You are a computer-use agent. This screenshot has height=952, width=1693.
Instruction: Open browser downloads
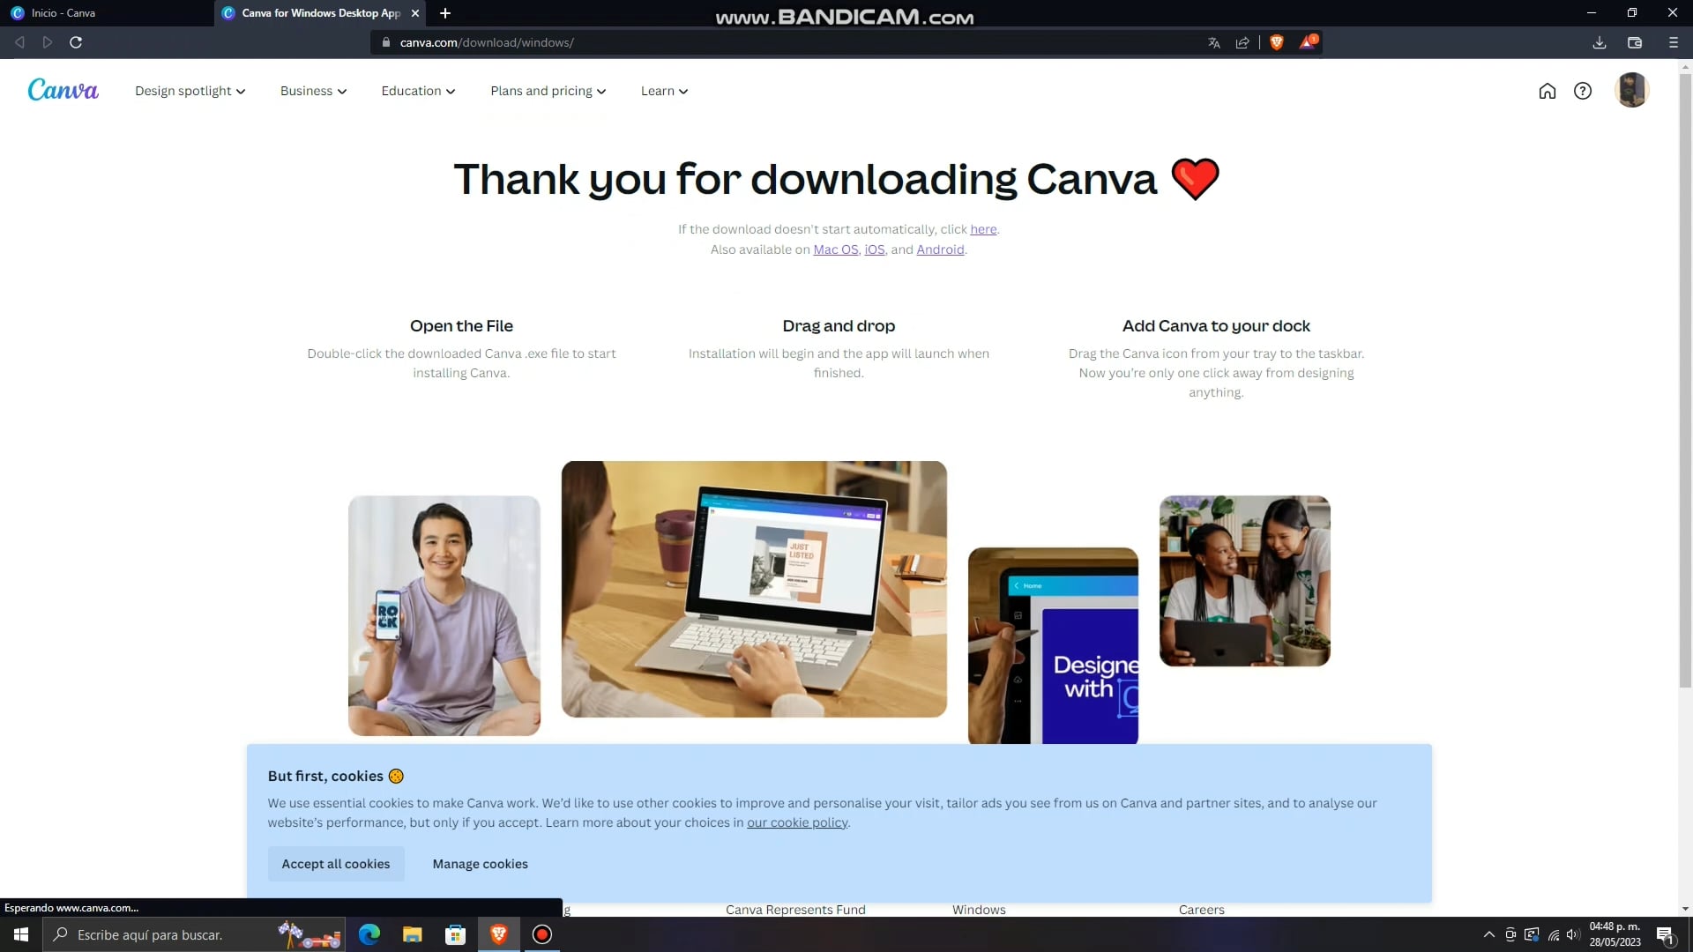tap(1599, 41)
